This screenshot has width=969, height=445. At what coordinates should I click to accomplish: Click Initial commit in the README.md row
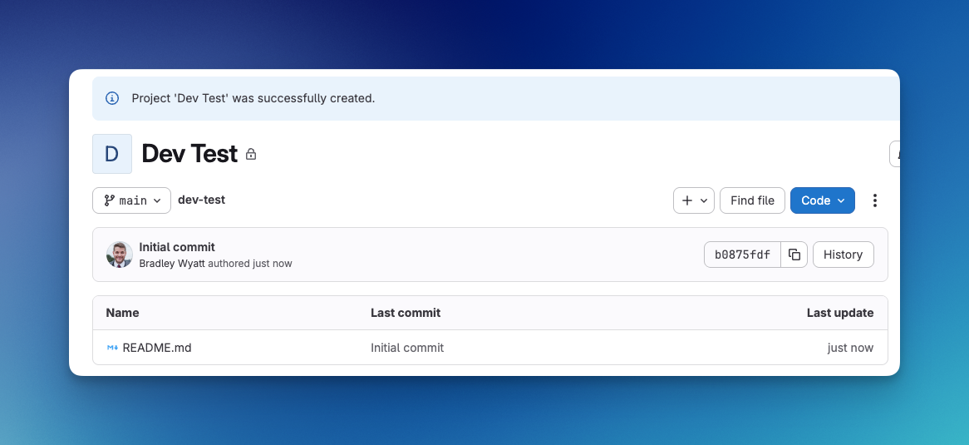[x=407, y=348]
